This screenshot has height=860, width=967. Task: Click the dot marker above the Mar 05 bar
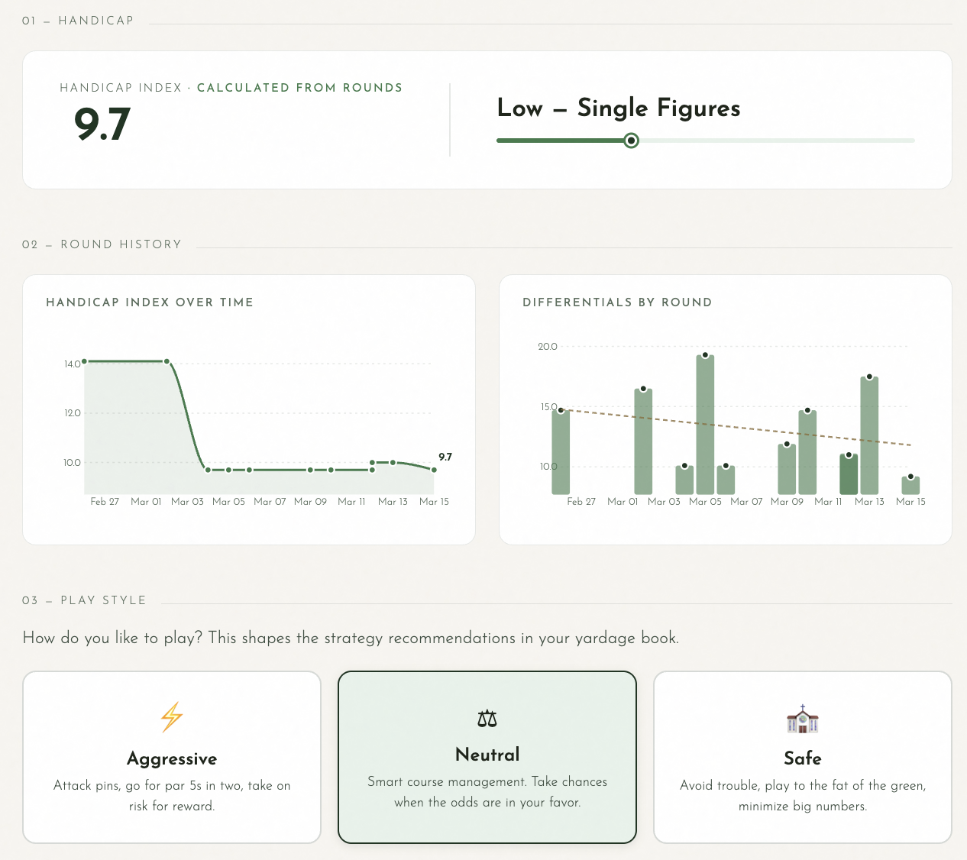[x=705, y=354]
